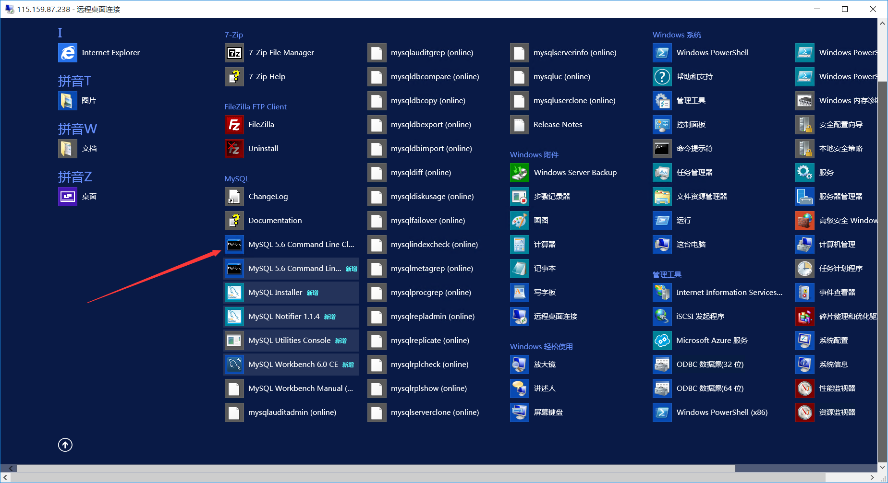The height and width of the screenshot is (483, 888).
Task: Click the inner horizontal scrollbar track
Action: coord(806,468)
